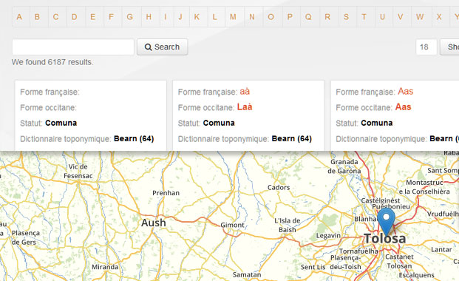The height and width of the screenshot is (281, 459).
Task: Select letter F in alphabet index
Action: (x=111, y=17)
